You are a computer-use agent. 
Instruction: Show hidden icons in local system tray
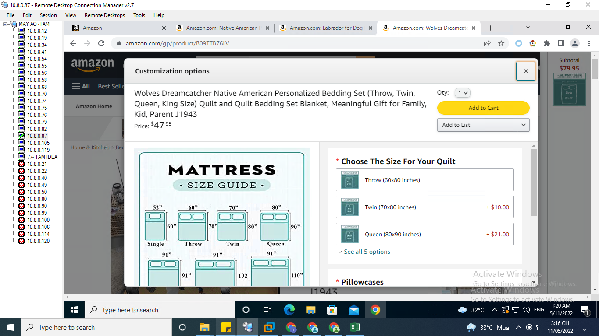pyautogui.click(x=518, y=327)
